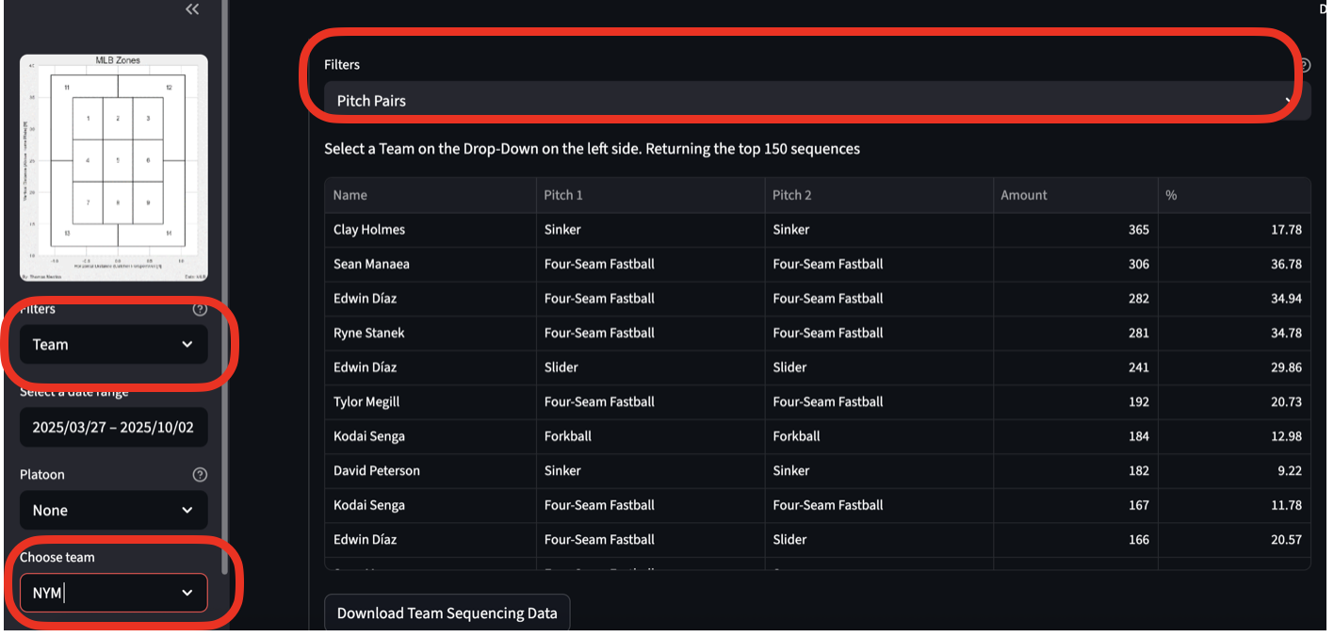The height and width of the screenshot is (637, 1334).
Task: Expand the Choose team dropdown showing NYM
Action: click(x=113, y=593)
